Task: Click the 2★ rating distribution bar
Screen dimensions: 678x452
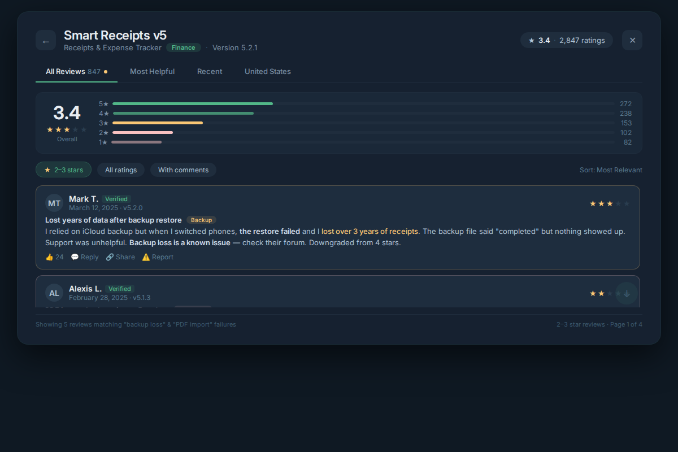Action: pyautogui.click(x=363, y=133)
